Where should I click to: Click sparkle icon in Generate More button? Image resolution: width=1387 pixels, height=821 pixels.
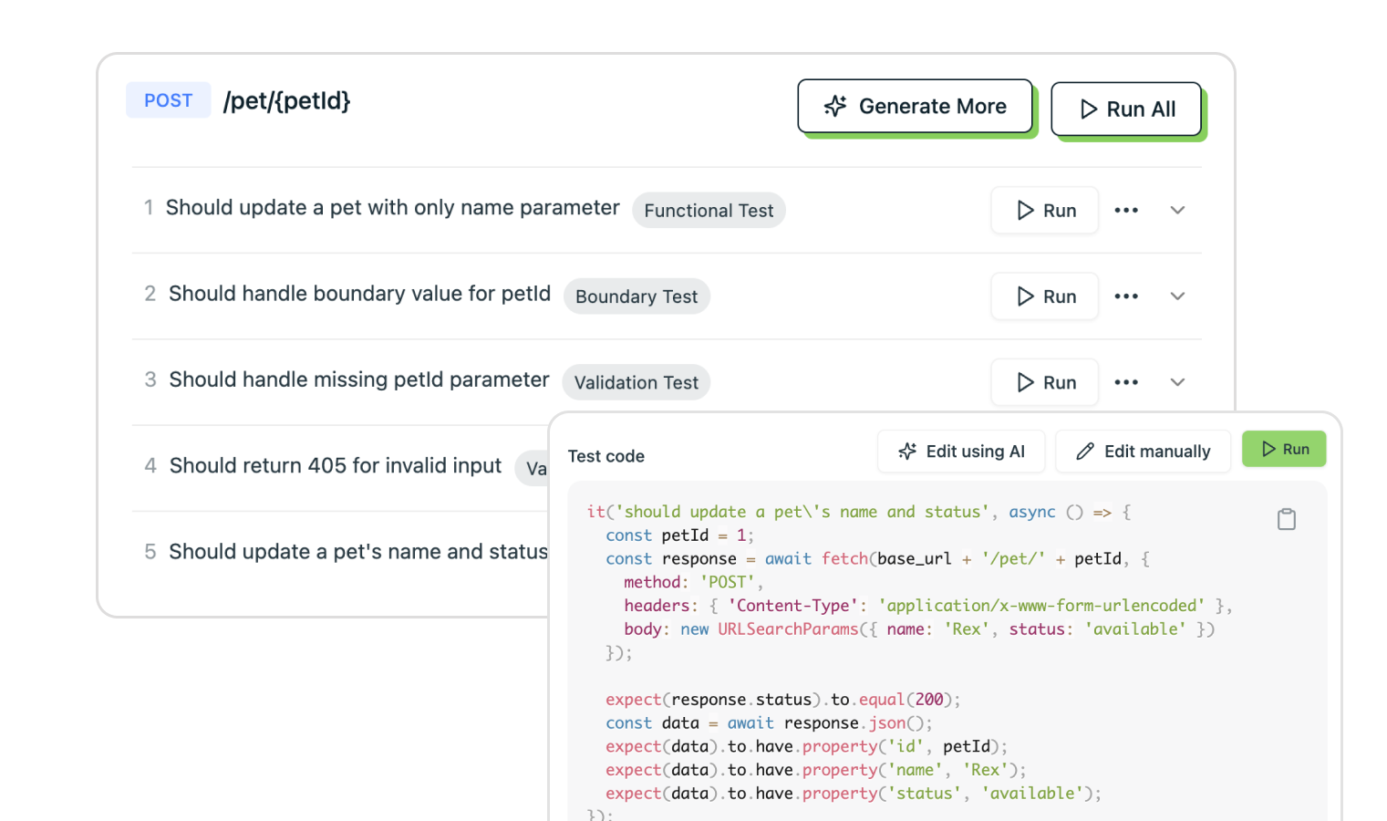[835, 107]
